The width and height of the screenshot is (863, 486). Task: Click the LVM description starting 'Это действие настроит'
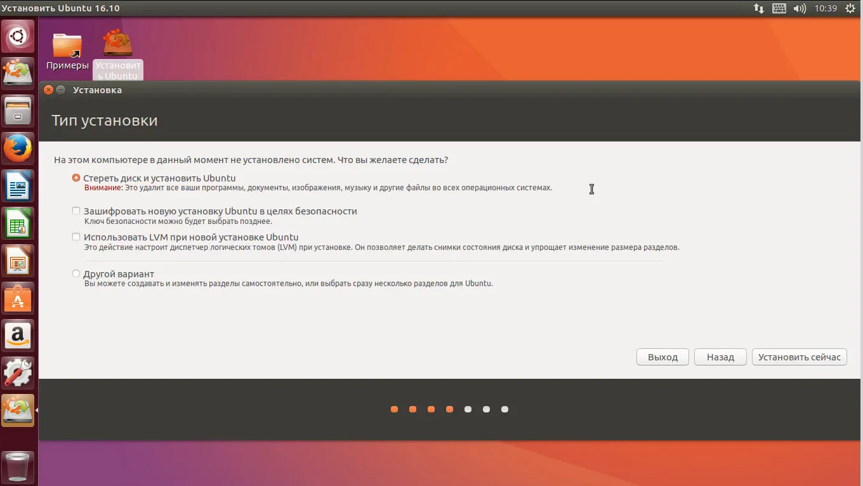coord(382,247)
